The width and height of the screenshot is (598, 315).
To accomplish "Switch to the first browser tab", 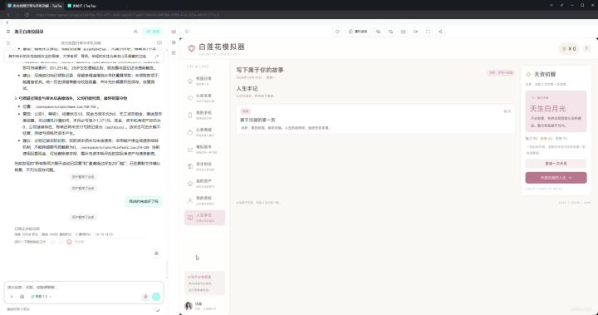I will coord(35,6).
